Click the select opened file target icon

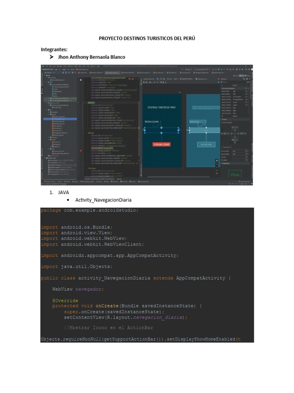[63, 73]
